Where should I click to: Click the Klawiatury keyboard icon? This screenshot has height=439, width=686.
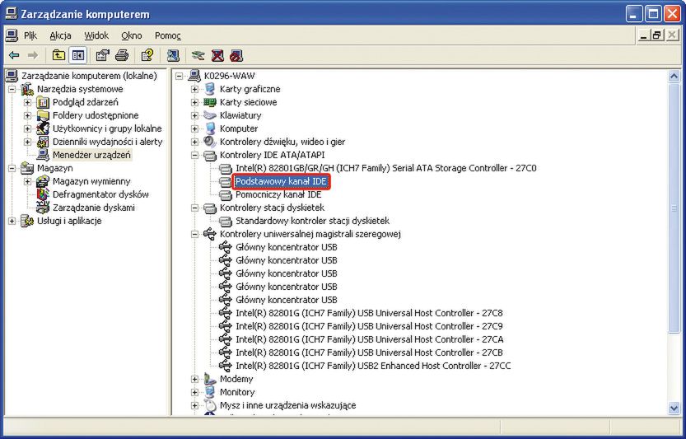[210, 115]
